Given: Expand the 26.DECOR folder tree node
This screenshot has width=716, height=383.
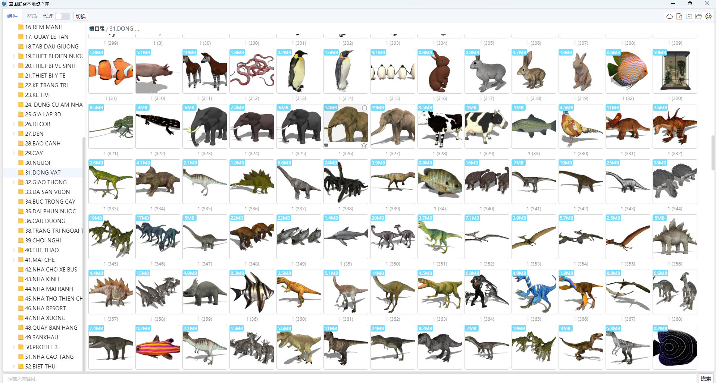Looking at the screenshot, I should coord(14,124).
